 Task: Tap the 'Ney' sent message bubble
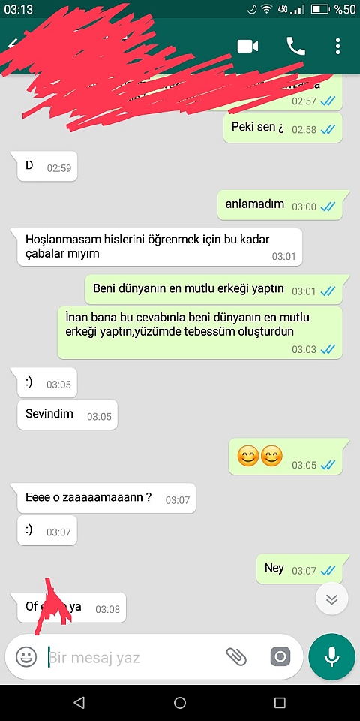coord(300,569)
